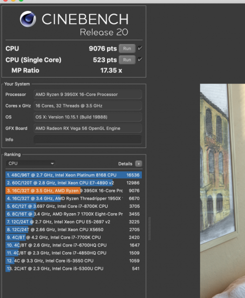
Task: Select ranking entry Core i5-5300U
Action: tap(74, 269)
